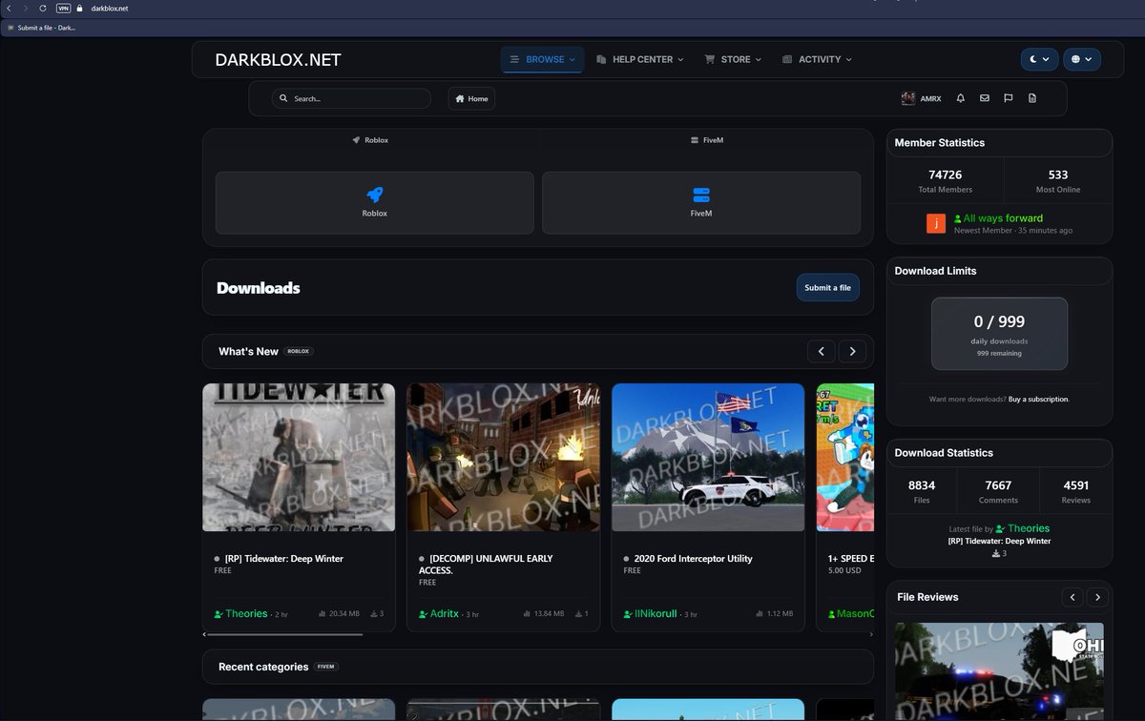Open the 'All ways forward' member profile
1145x721 pixels.
coord(998,218)
